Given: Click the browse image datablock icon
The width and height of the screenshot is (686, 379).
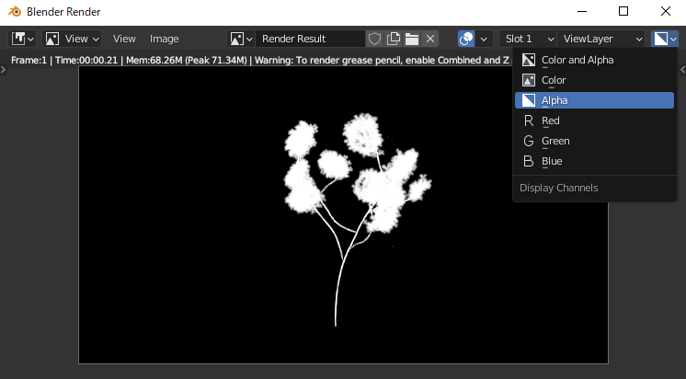Looking at the screenshot, I should [x=242, y=39].
